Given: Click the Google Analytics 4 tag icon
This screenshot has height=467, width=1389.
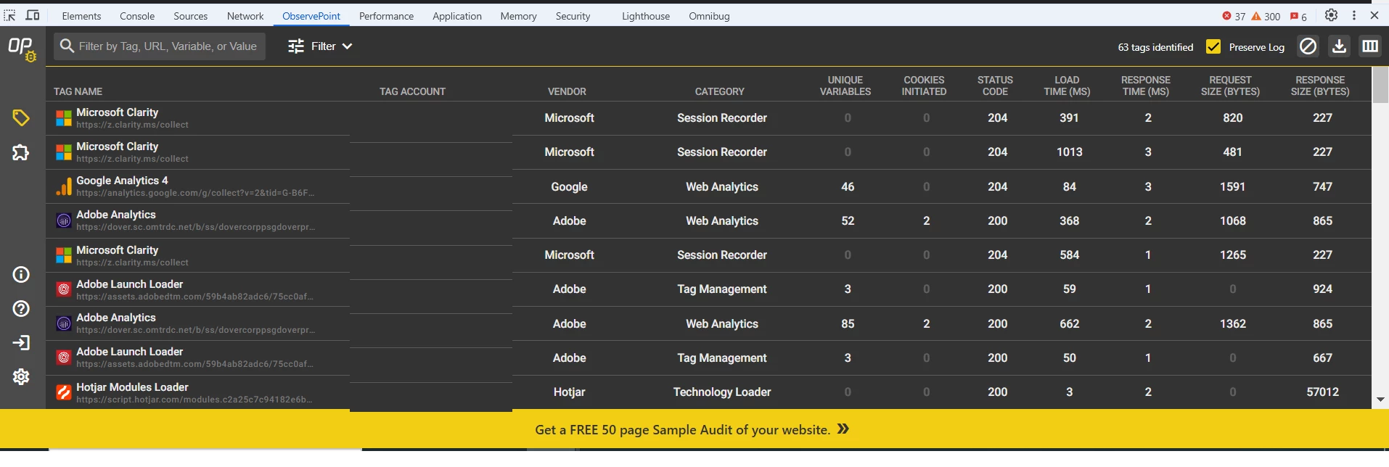Looking at the screenshot, I should tap(64, 187).
